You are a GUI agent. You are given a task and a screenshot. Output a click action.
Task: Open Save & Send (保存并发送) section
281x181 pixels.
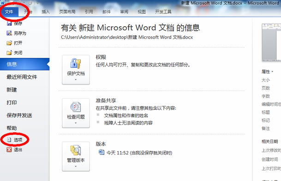(19, 115)
